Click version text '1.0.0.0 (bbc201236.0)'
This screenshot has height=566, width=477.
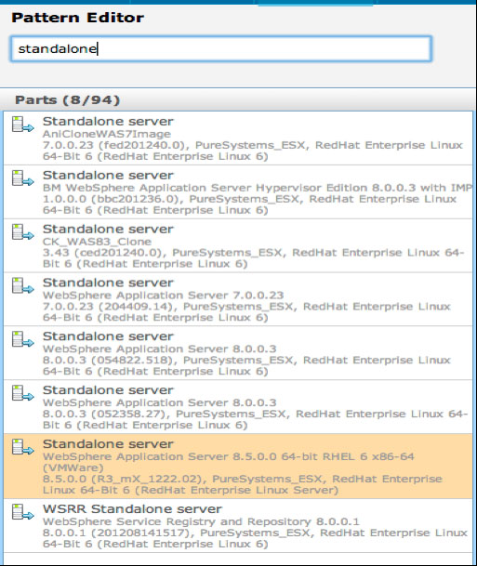tap(113, 199)
